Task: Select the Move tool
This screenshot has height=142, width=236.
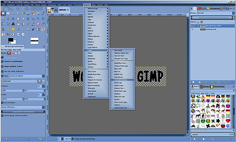Action: [x=13, y=19]
